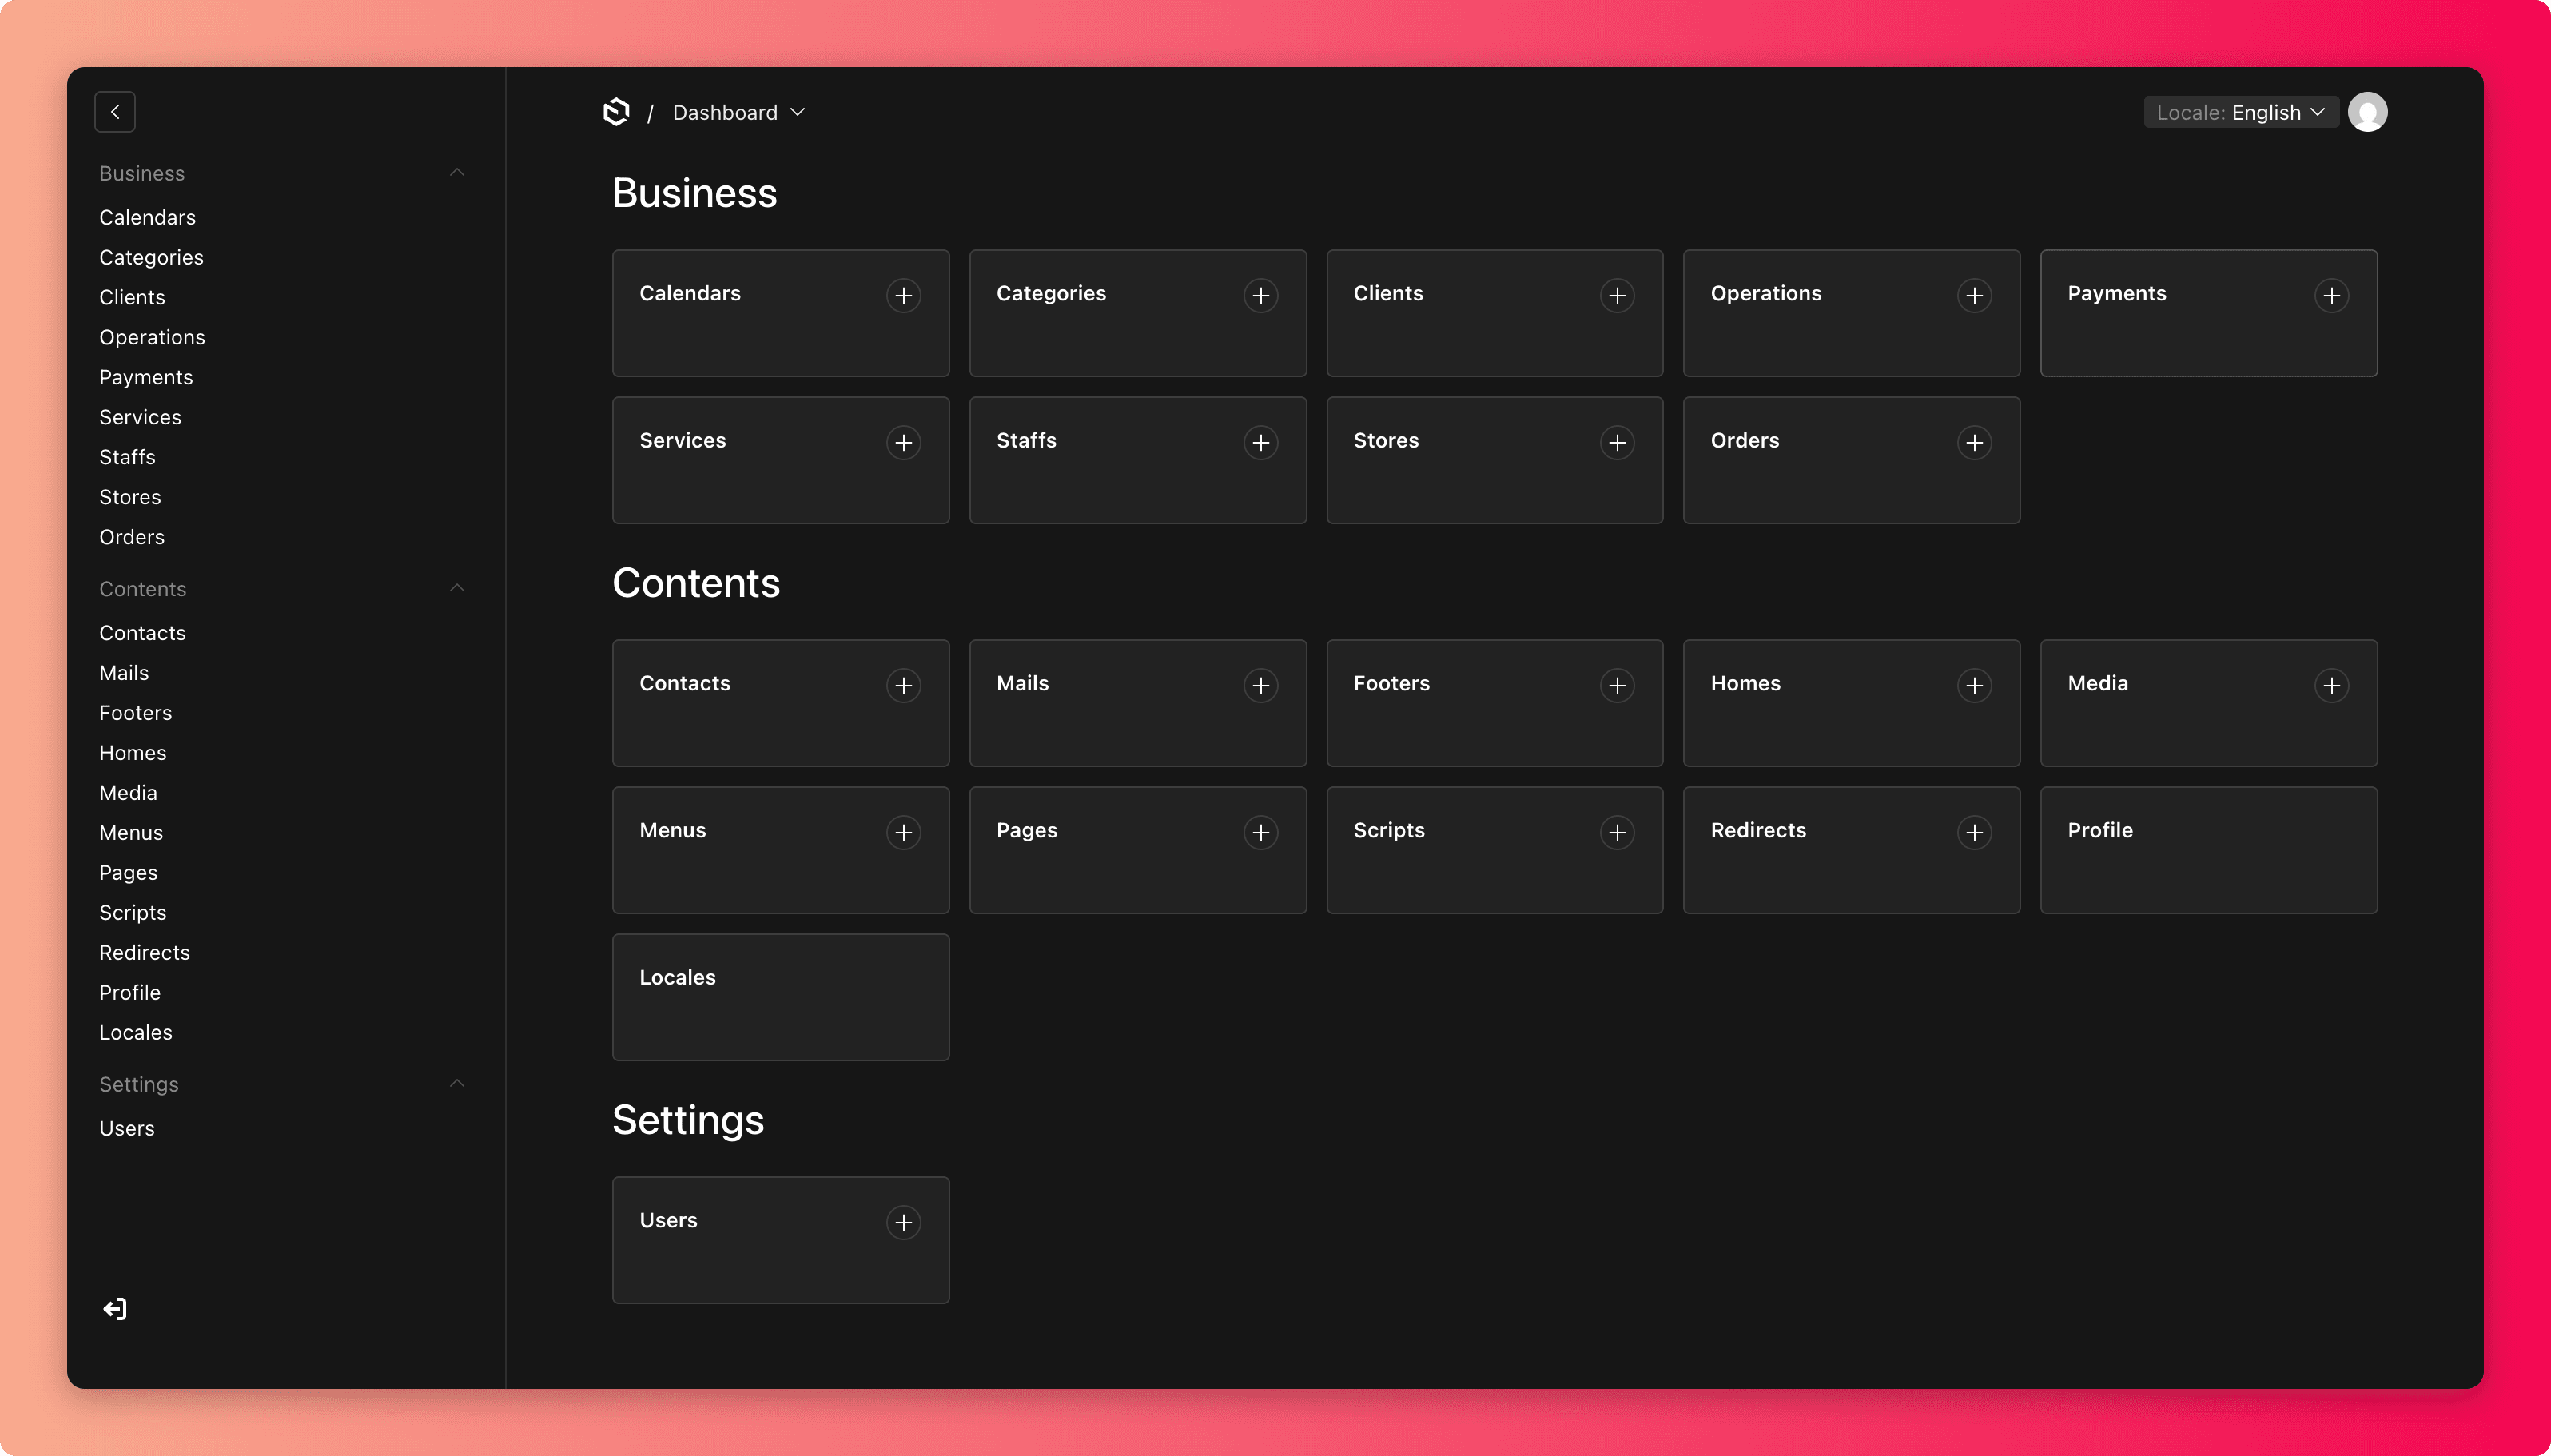
Task: Open the Stores card title
Action: click(x=1386, y=441)
